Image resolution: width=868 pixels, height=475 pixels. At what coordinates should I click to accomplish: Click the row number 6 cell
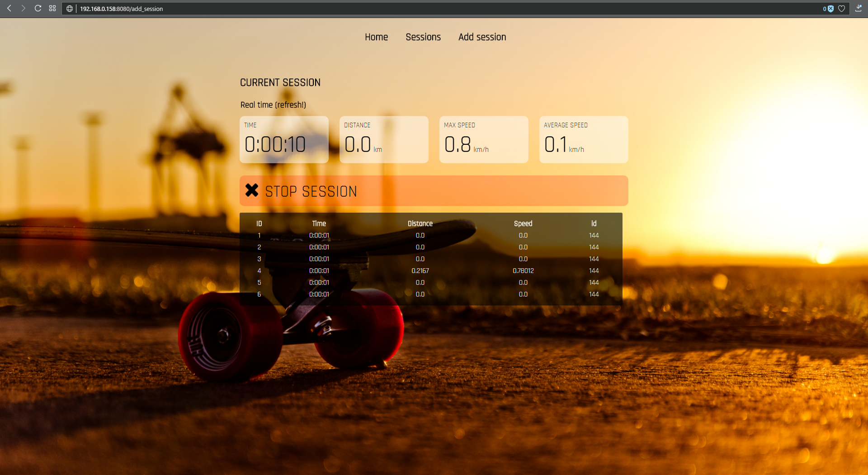[x=259, y=294]
